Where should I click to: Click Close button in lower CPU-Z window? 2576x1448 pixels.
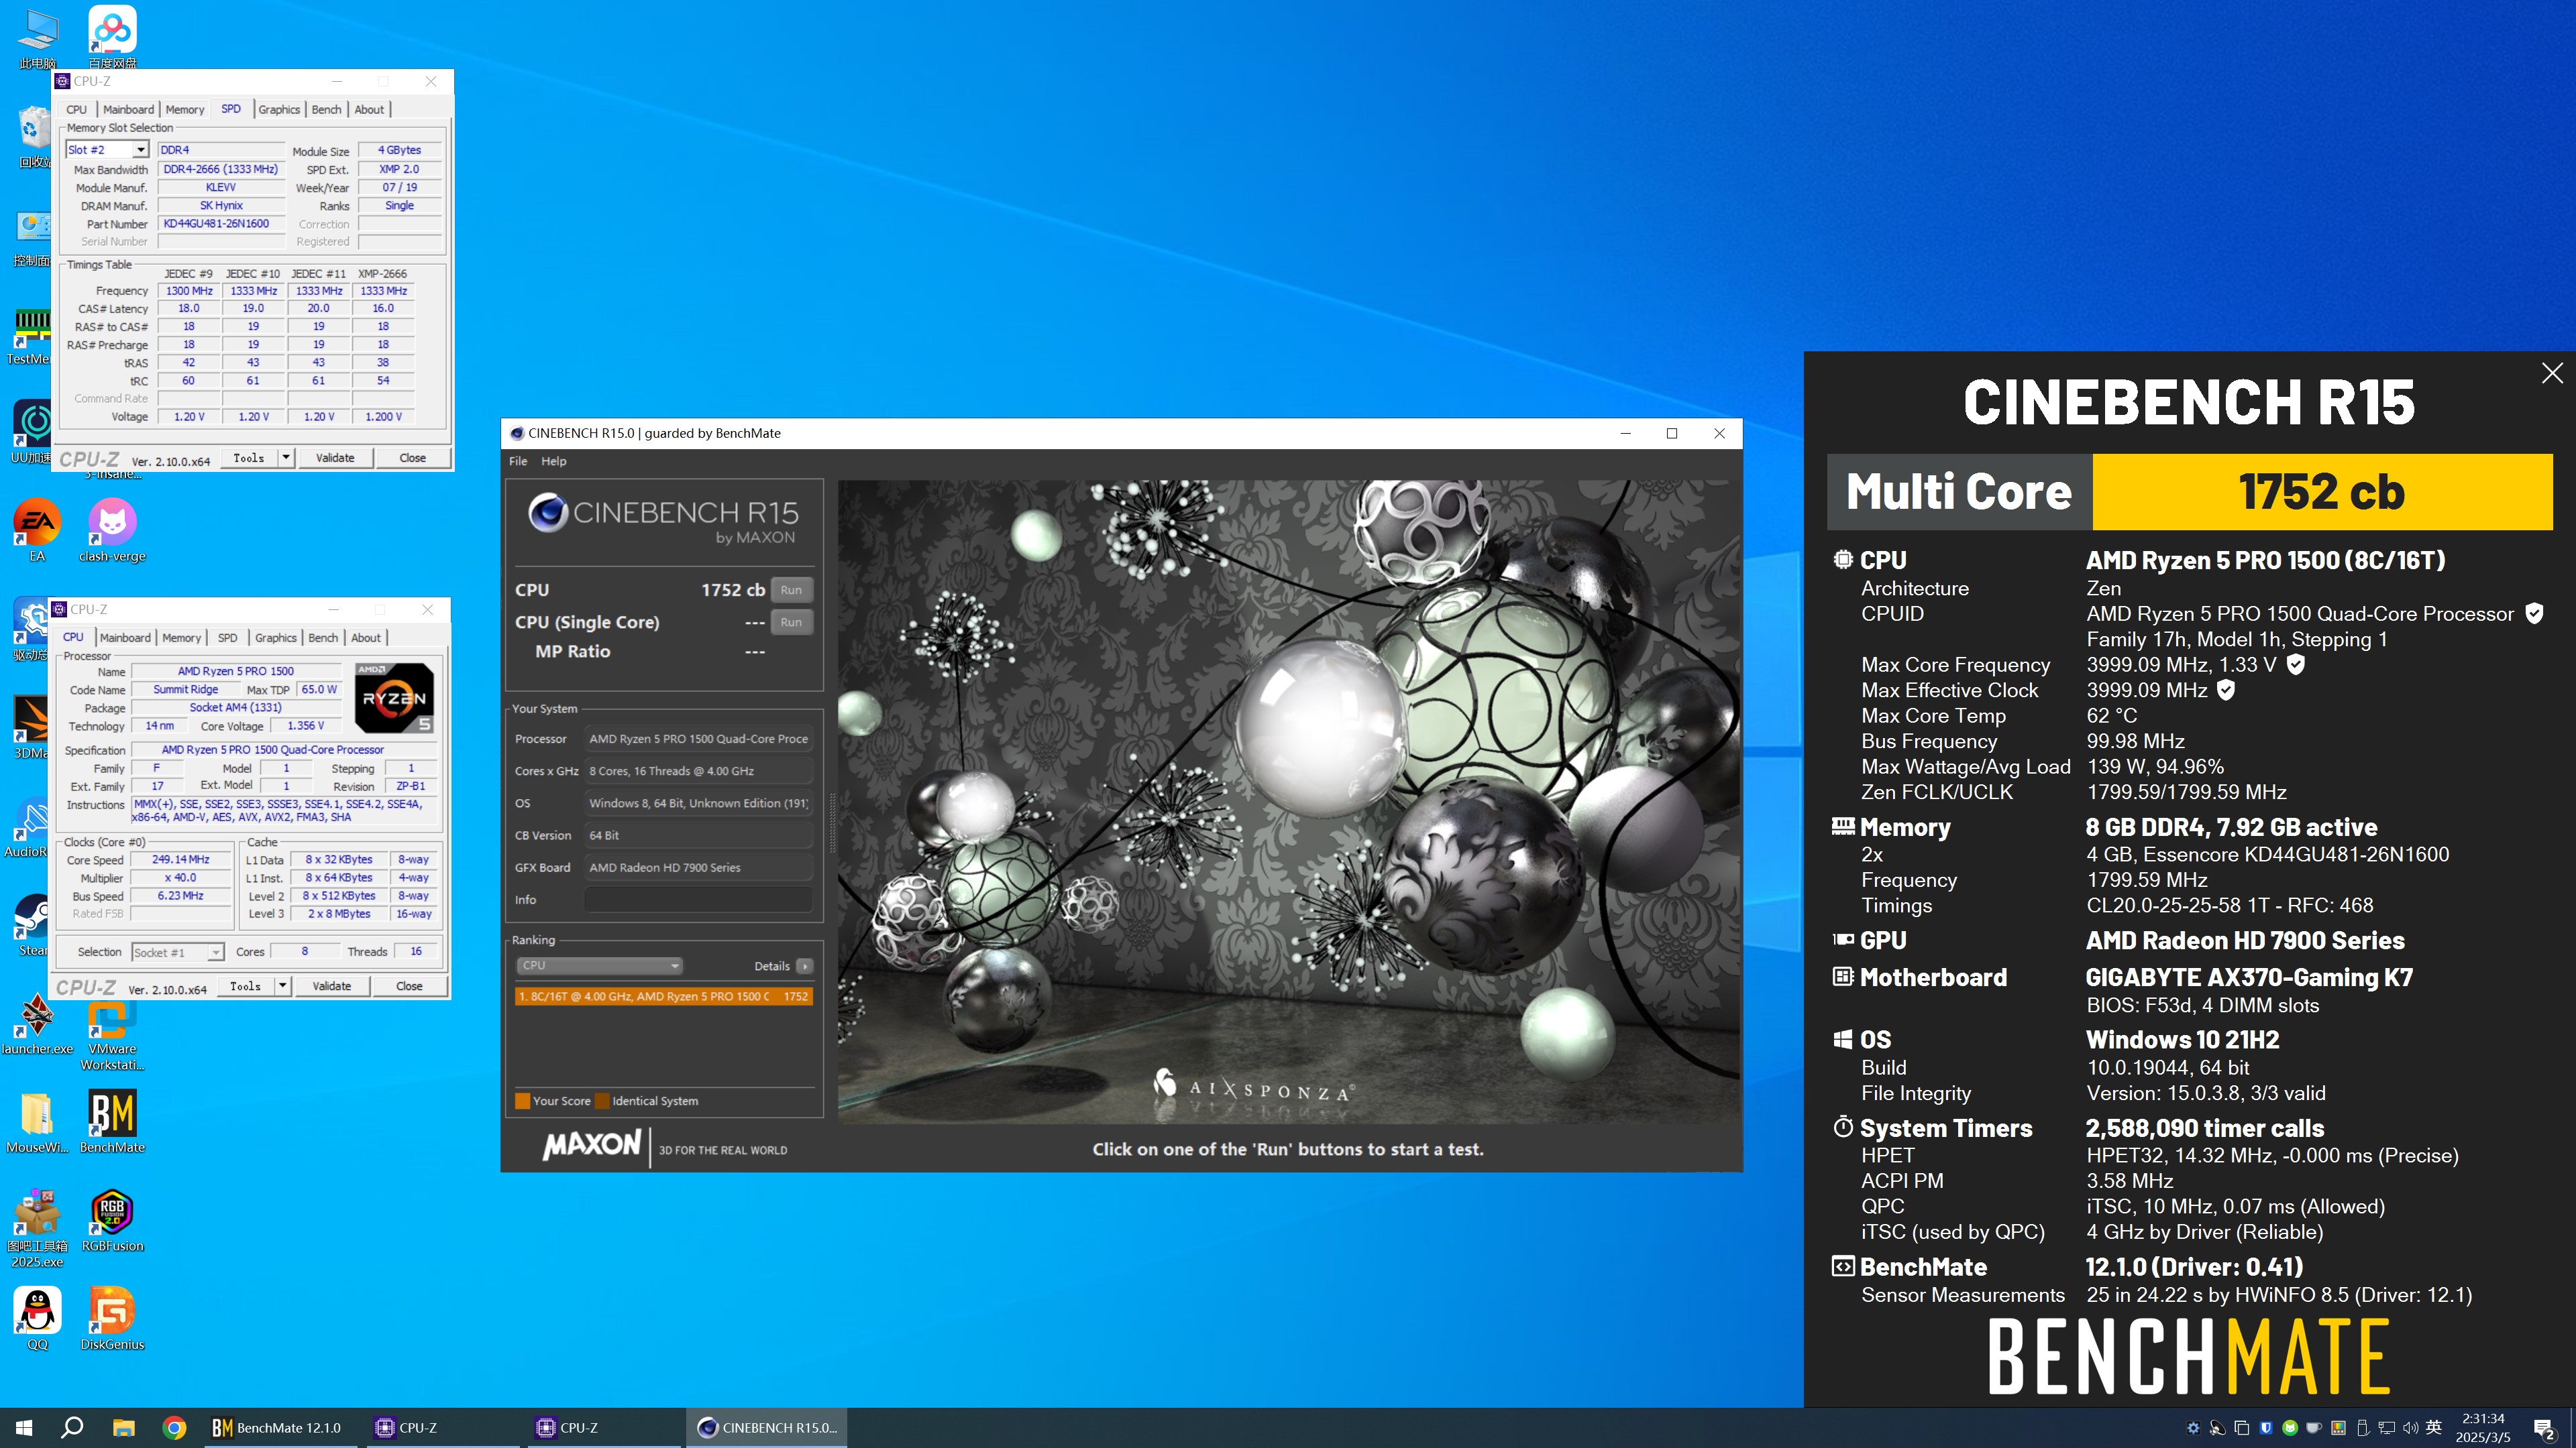[x=409, y=986]
